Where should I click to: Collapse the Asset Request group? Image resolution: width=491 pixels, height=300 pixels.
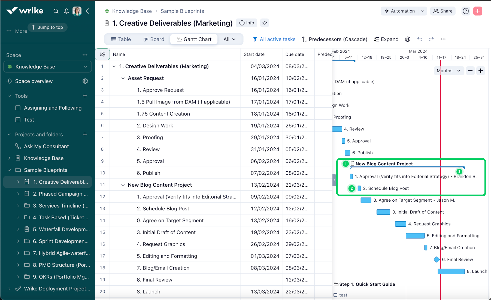[123, 78]
